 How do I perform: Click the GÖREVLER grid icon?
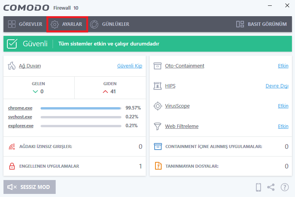[12, 24]
